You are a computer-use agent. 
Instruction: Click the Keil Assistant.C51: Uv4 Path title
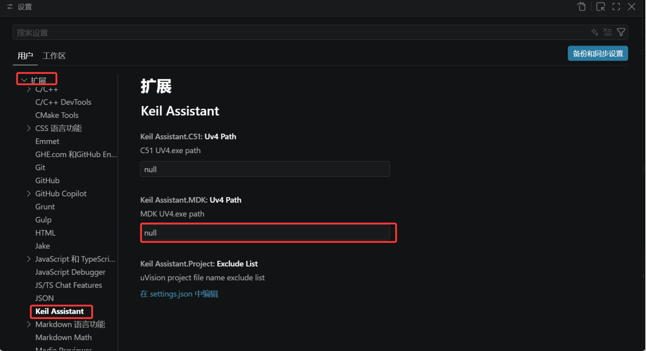(188, 136)
